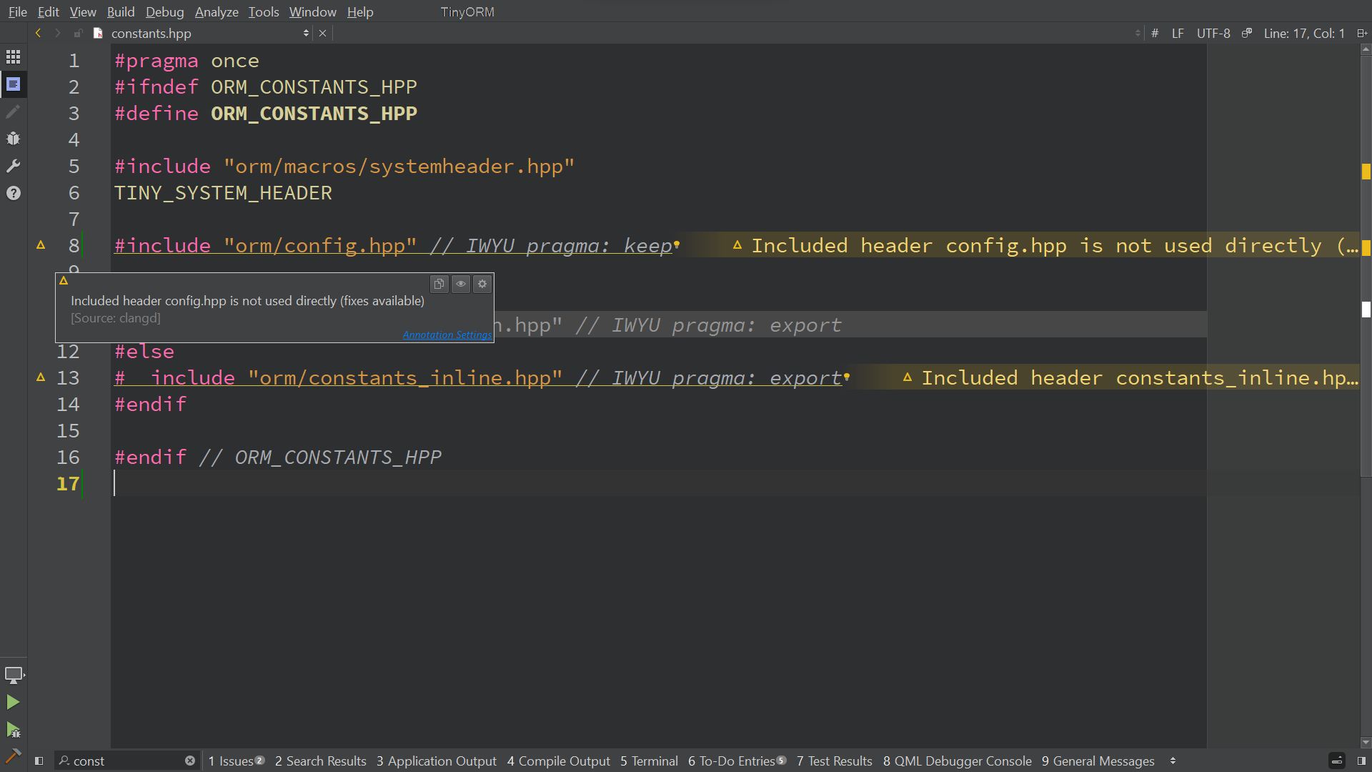This screenshot has width=1372, height=772.
Task: Expand the constants.hpp open documents dropdown
Action: click(x=306, y=34)
